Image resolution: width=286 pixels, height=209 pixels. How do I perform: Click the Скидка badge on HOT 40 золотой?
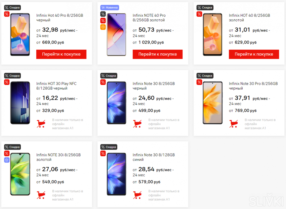(x=205, y=8)
